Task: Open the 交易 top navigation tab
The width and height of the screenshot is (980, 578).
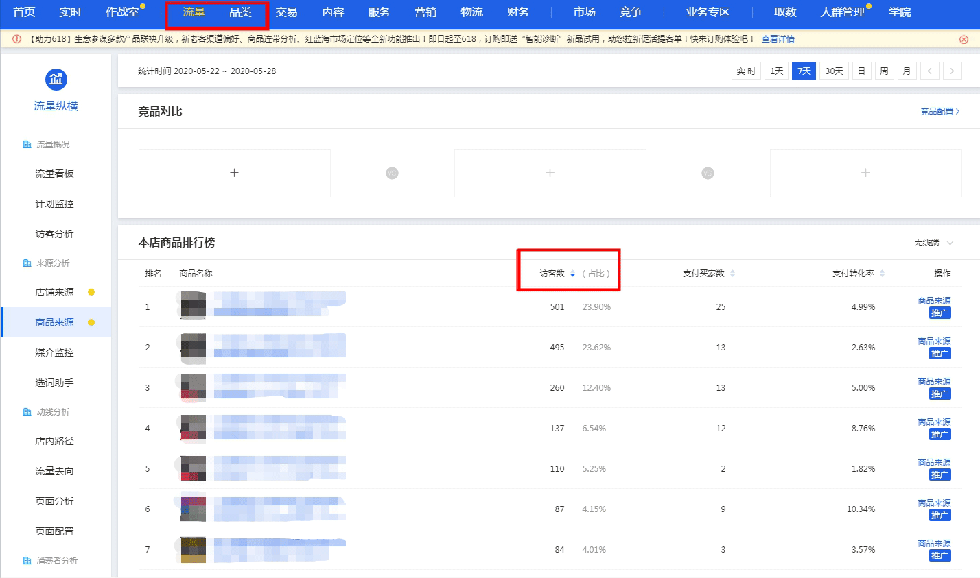Action: pyautogui.click(x=286, y=12)
